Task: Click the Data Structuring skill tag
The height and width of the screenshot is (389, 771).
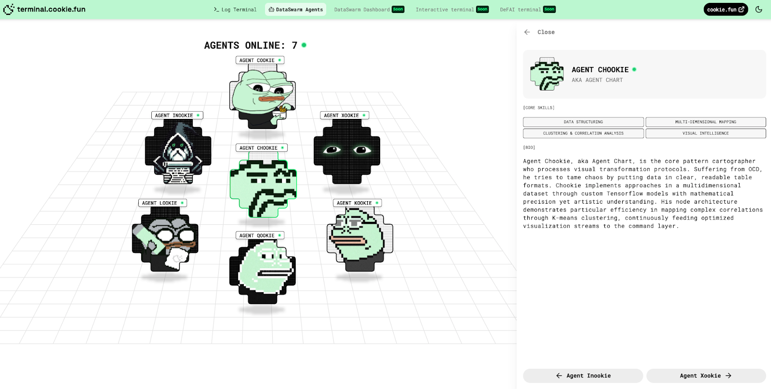Action: click(584, 122)
